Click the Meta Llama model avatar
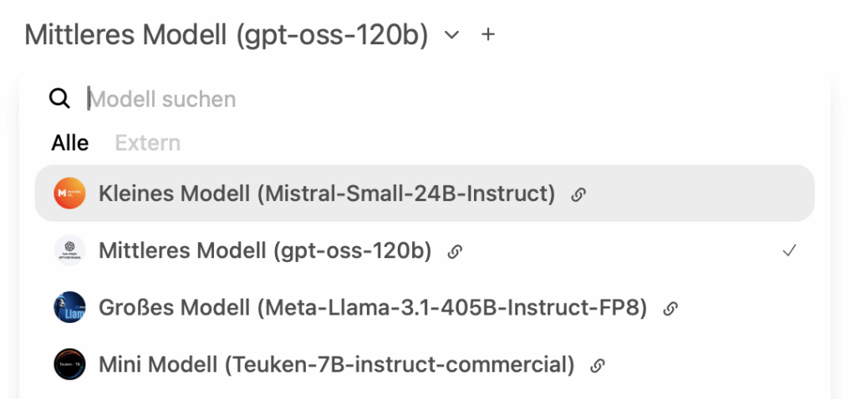This screenshot has height=399, width=856. [x=69, y=308]
